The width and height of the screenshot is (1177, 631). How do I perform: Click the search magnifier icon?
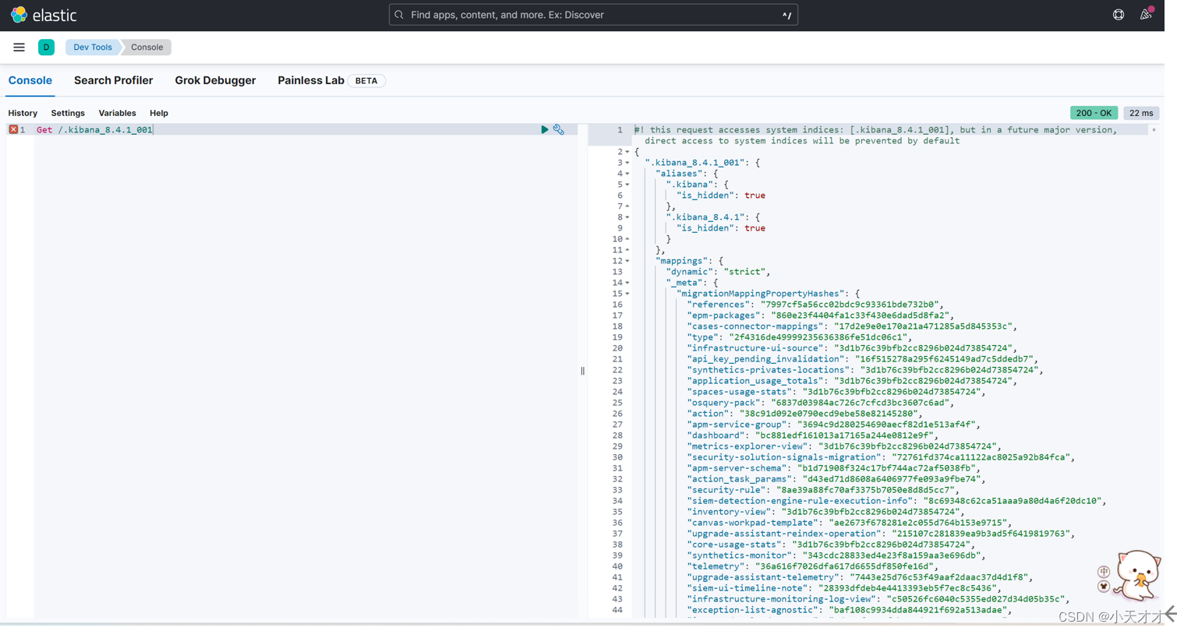[399, 15]
